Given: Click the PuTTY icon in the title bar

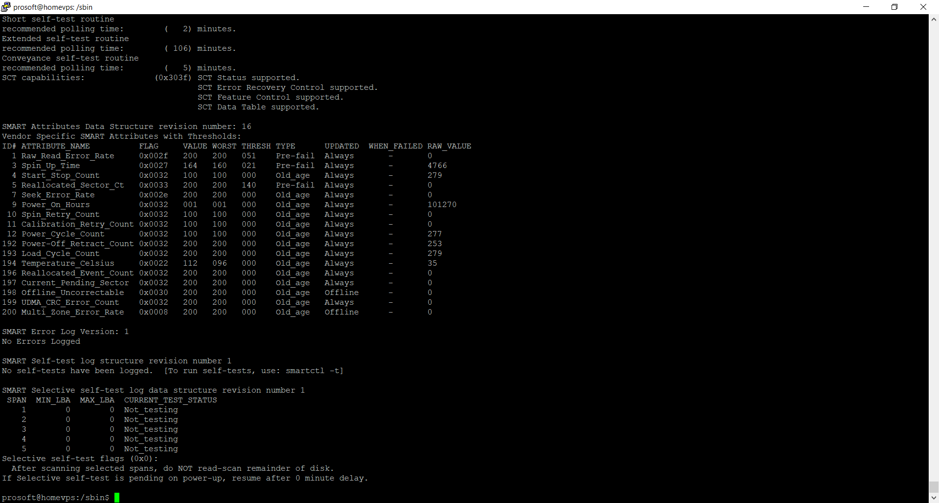Looking at the screenshot, I should 6,7.
